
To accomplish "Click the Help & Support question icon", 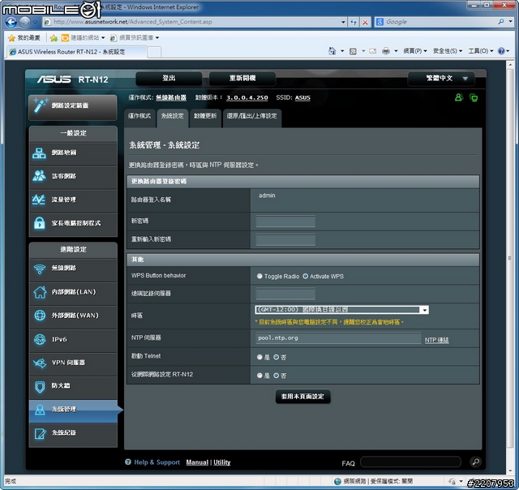I will tap(128, 462).
